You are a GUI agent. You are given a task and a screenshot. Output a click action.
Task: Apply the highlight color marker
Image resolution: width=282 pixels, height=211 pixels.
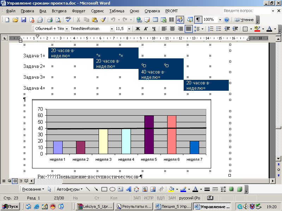click(x=257, y=29)
